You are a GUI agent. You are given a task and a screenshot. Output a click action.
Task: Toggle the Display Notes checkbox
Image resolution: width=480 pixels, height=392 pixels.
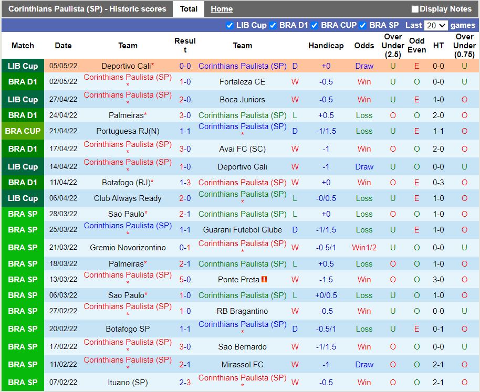pyautogui.click(x=415, y=9)
